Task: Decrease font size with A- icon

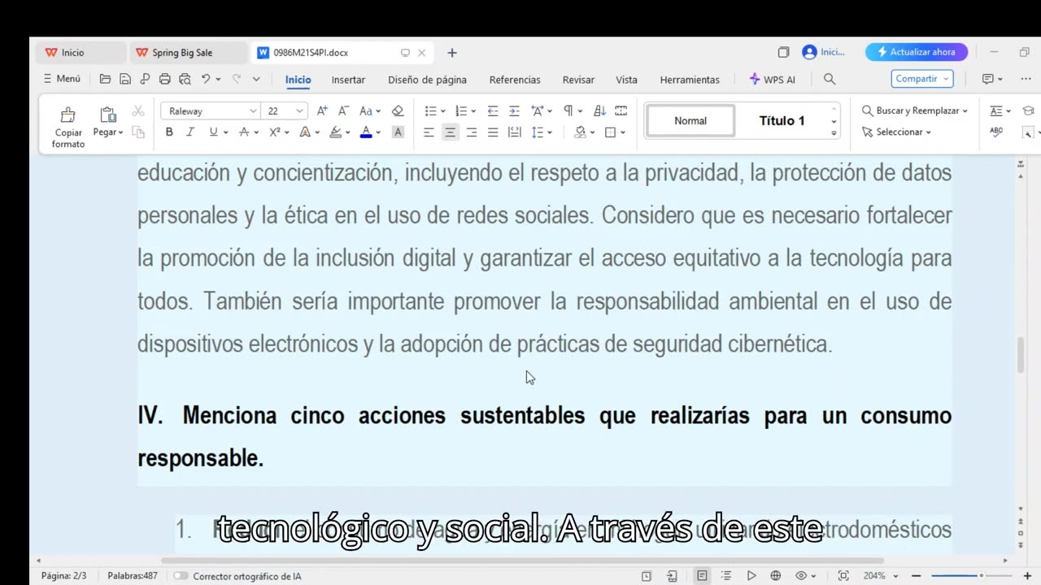Action: pos(343,110)
